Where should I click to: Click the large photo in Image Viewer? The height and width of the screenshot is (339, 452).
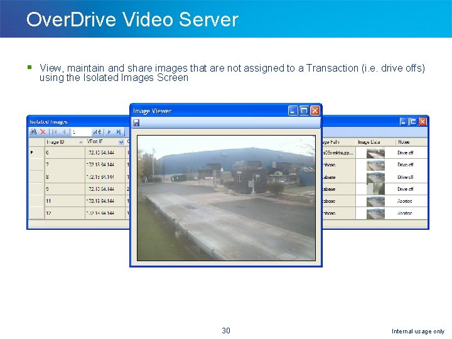pyautogui.click(x=226, y=198)
